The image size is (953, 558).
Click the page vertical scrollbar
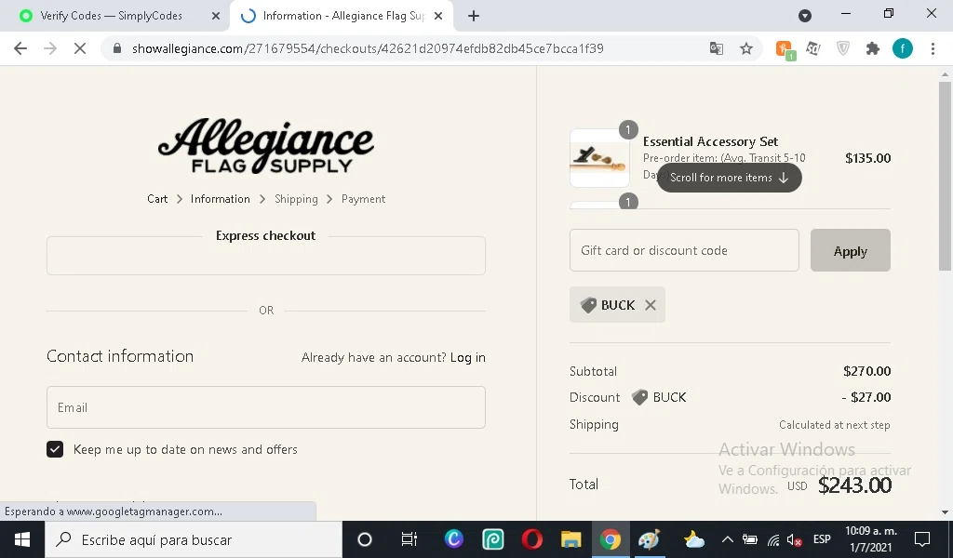[945, 176]
